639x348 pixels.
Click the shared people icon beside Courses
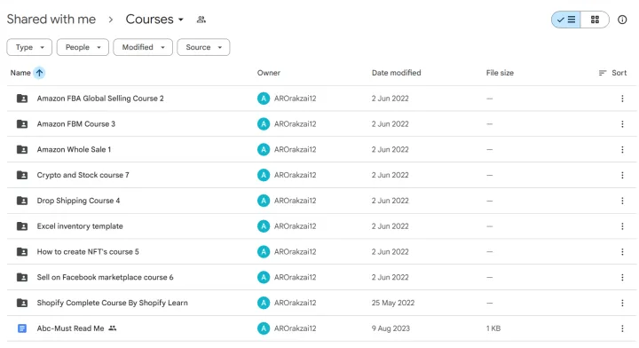(x=201, y=20)
